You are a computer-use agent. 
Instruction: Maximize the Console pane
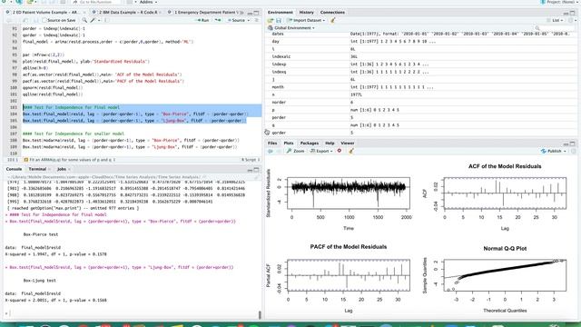coord(256,170)
